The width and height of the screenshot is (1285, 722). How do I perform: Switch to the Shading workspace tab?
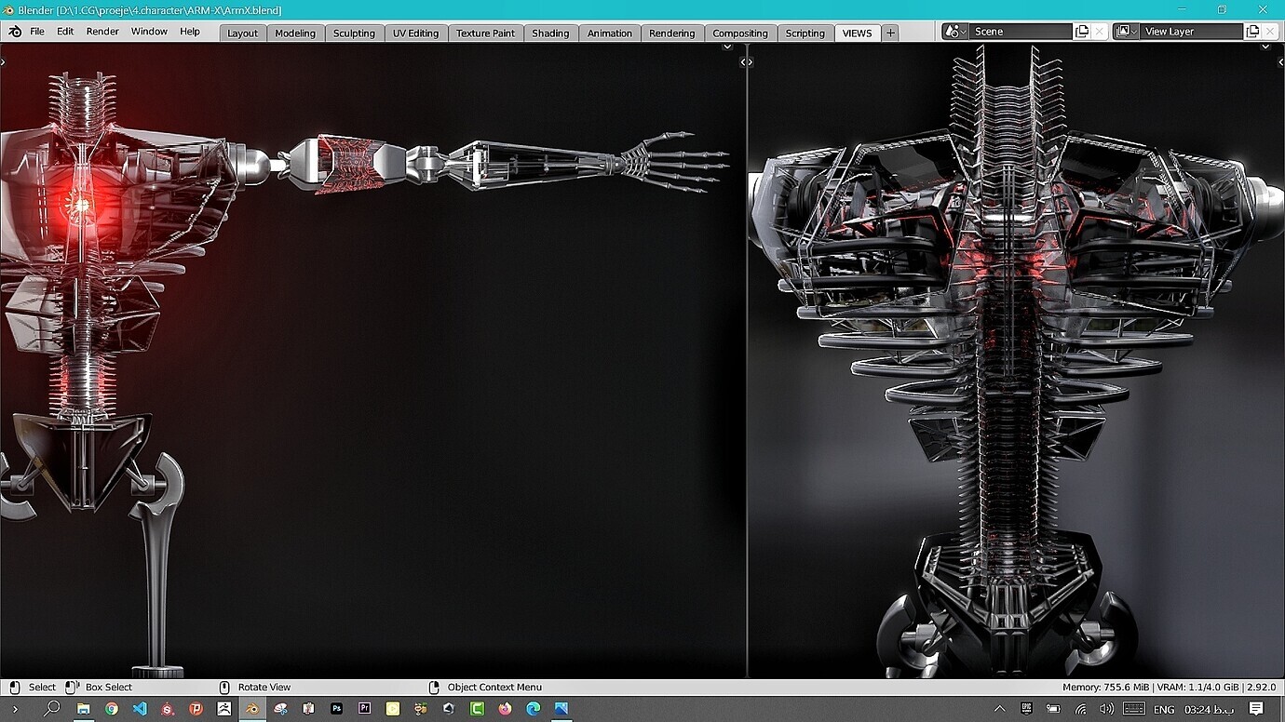pyautogui.click(x=550, y=33)
